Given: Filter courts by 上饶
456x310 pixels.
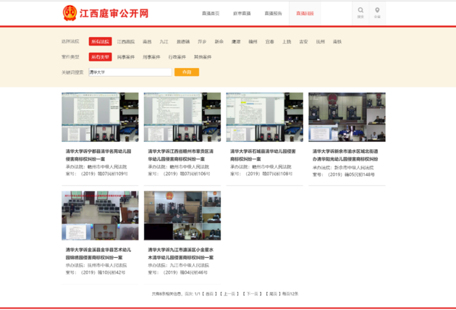Looking at the screenshot, I should (287, 41).
